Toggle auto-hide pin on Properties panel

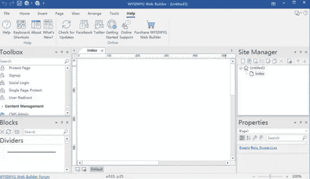click(x=300, y=122)
